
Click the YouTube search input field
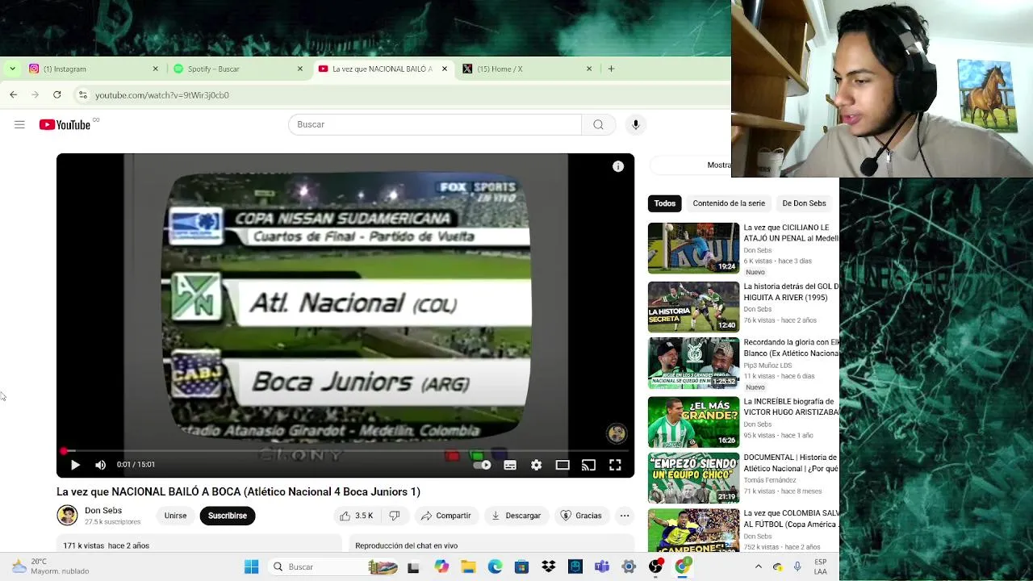point(435,124)
